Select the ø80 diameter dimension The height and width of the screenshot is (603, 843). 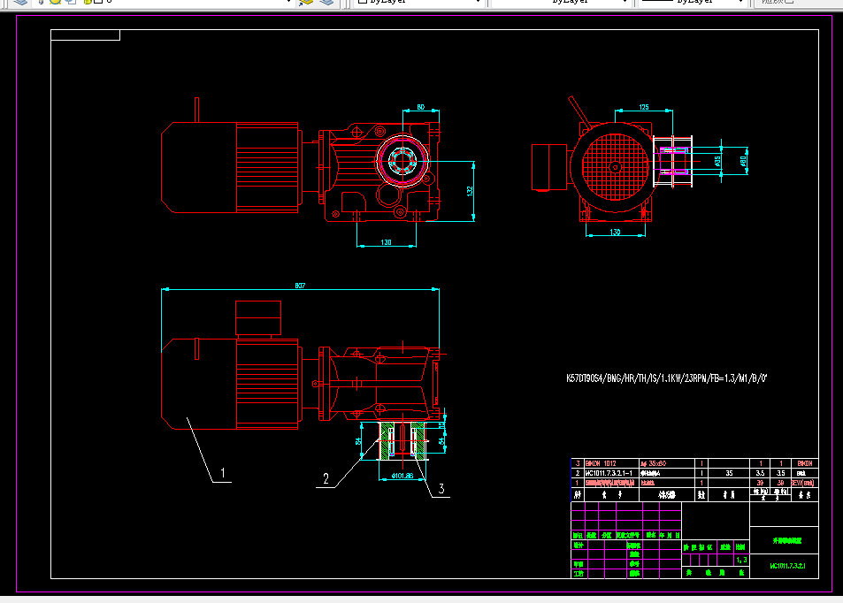click(743, 161)
